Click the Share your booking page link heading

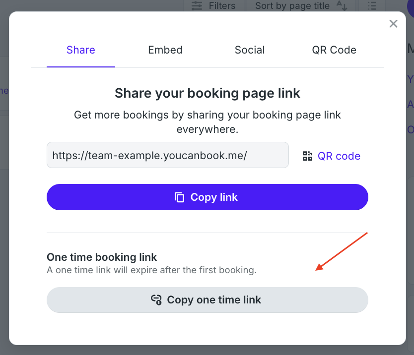pyautogui.click(x=207, y=93)
